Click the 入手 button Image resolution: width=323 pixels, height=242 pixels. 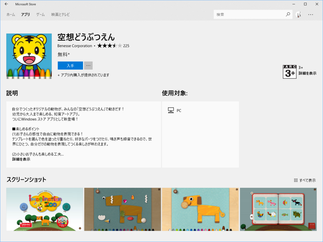click(x=70, y=65)
